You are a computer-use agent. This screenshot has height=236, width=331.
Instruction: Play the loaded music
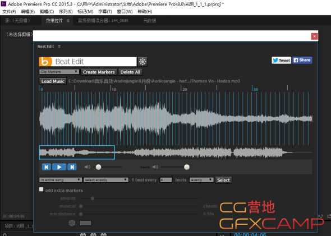pyautogui.click(x=59, y=167)
